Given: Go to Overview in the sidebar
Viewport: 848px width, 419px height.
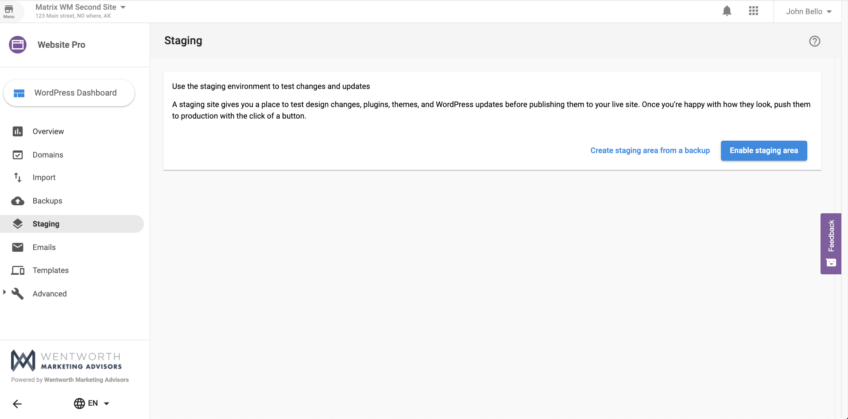Looking at the screenshot, I should [48, 131].
